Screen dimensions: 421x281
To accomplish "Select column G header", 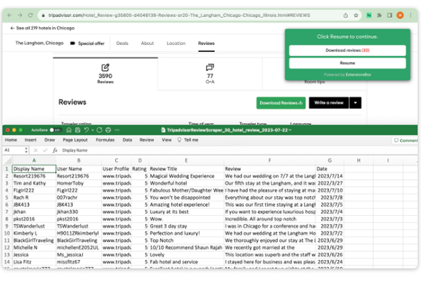I will point(330,161).
